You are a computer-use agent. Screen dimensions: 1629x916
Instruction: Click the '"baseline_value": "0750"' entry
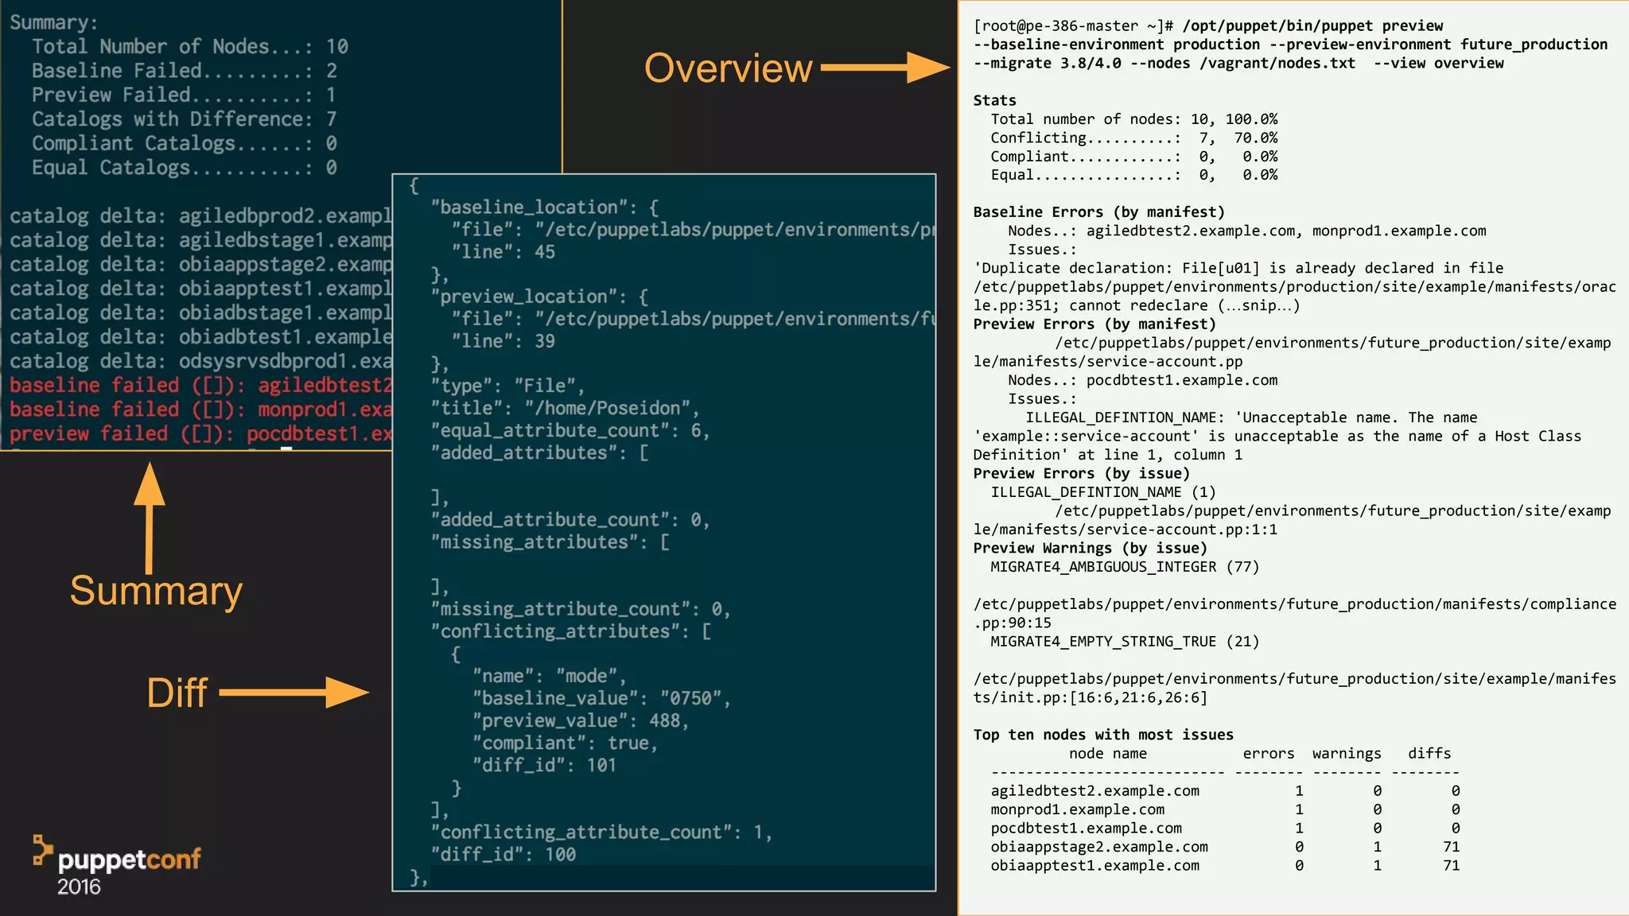click(601, 698)
